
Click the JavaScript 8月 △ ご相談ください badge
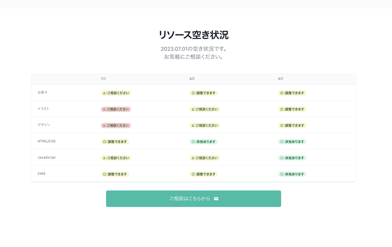click(x=205, y=158)
